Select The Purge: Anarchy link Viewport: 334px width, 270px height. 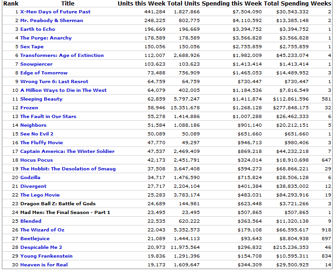46,38
